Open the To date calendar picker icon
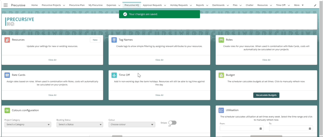Image resolution: width=323 pixels, height=137 pixels. (310, 129)
